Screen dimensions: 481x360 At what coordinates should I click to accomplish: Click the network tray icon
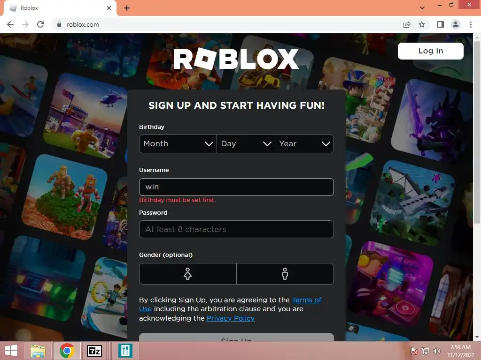click(426, 351)
